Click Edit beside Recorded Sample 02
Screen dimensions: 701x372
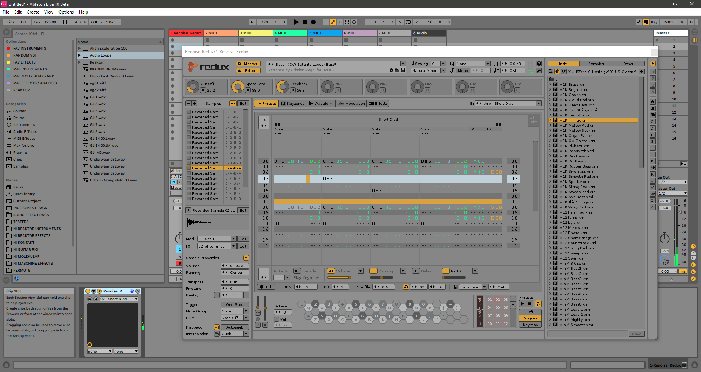243,210
